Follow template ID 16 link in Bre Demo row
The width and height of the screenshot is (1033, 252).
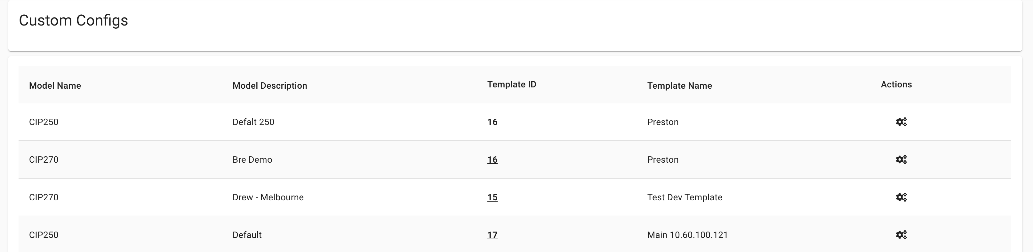point(492,159)
